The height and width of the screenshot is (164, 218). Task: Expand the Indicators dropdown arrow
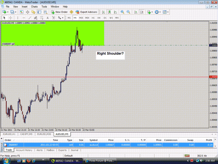click(152, 12)
